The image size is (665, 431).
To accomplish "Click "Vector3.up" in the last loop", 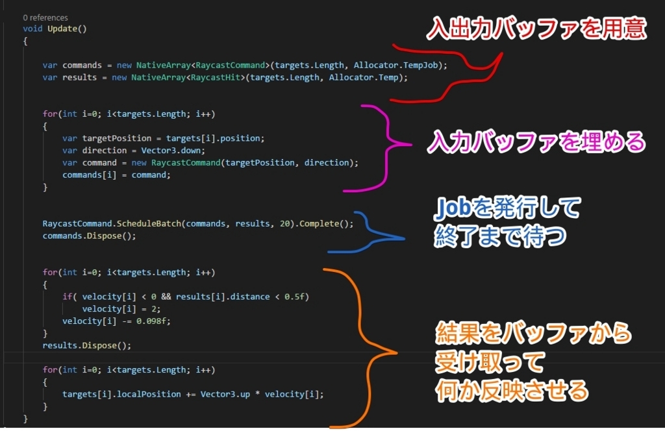I will (x=225, y=394).
